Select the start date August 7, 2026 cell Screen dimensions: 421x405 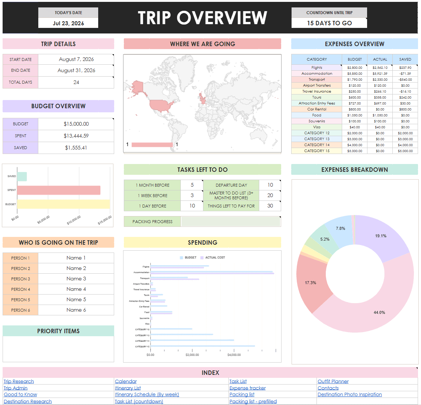click(76, 60)
